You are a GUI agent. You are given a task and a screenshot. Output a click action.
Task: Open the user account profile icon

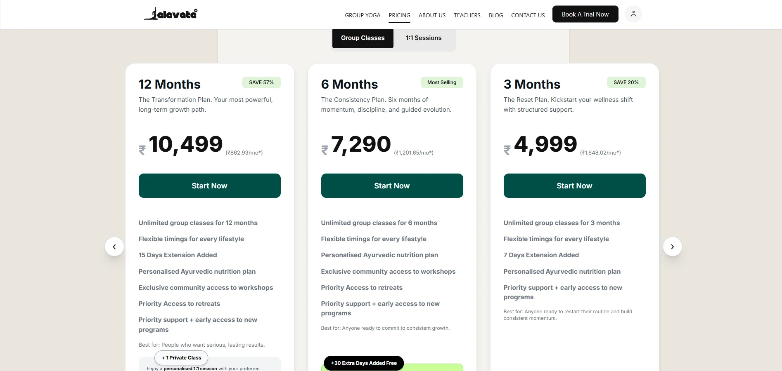tap(633, 14)
